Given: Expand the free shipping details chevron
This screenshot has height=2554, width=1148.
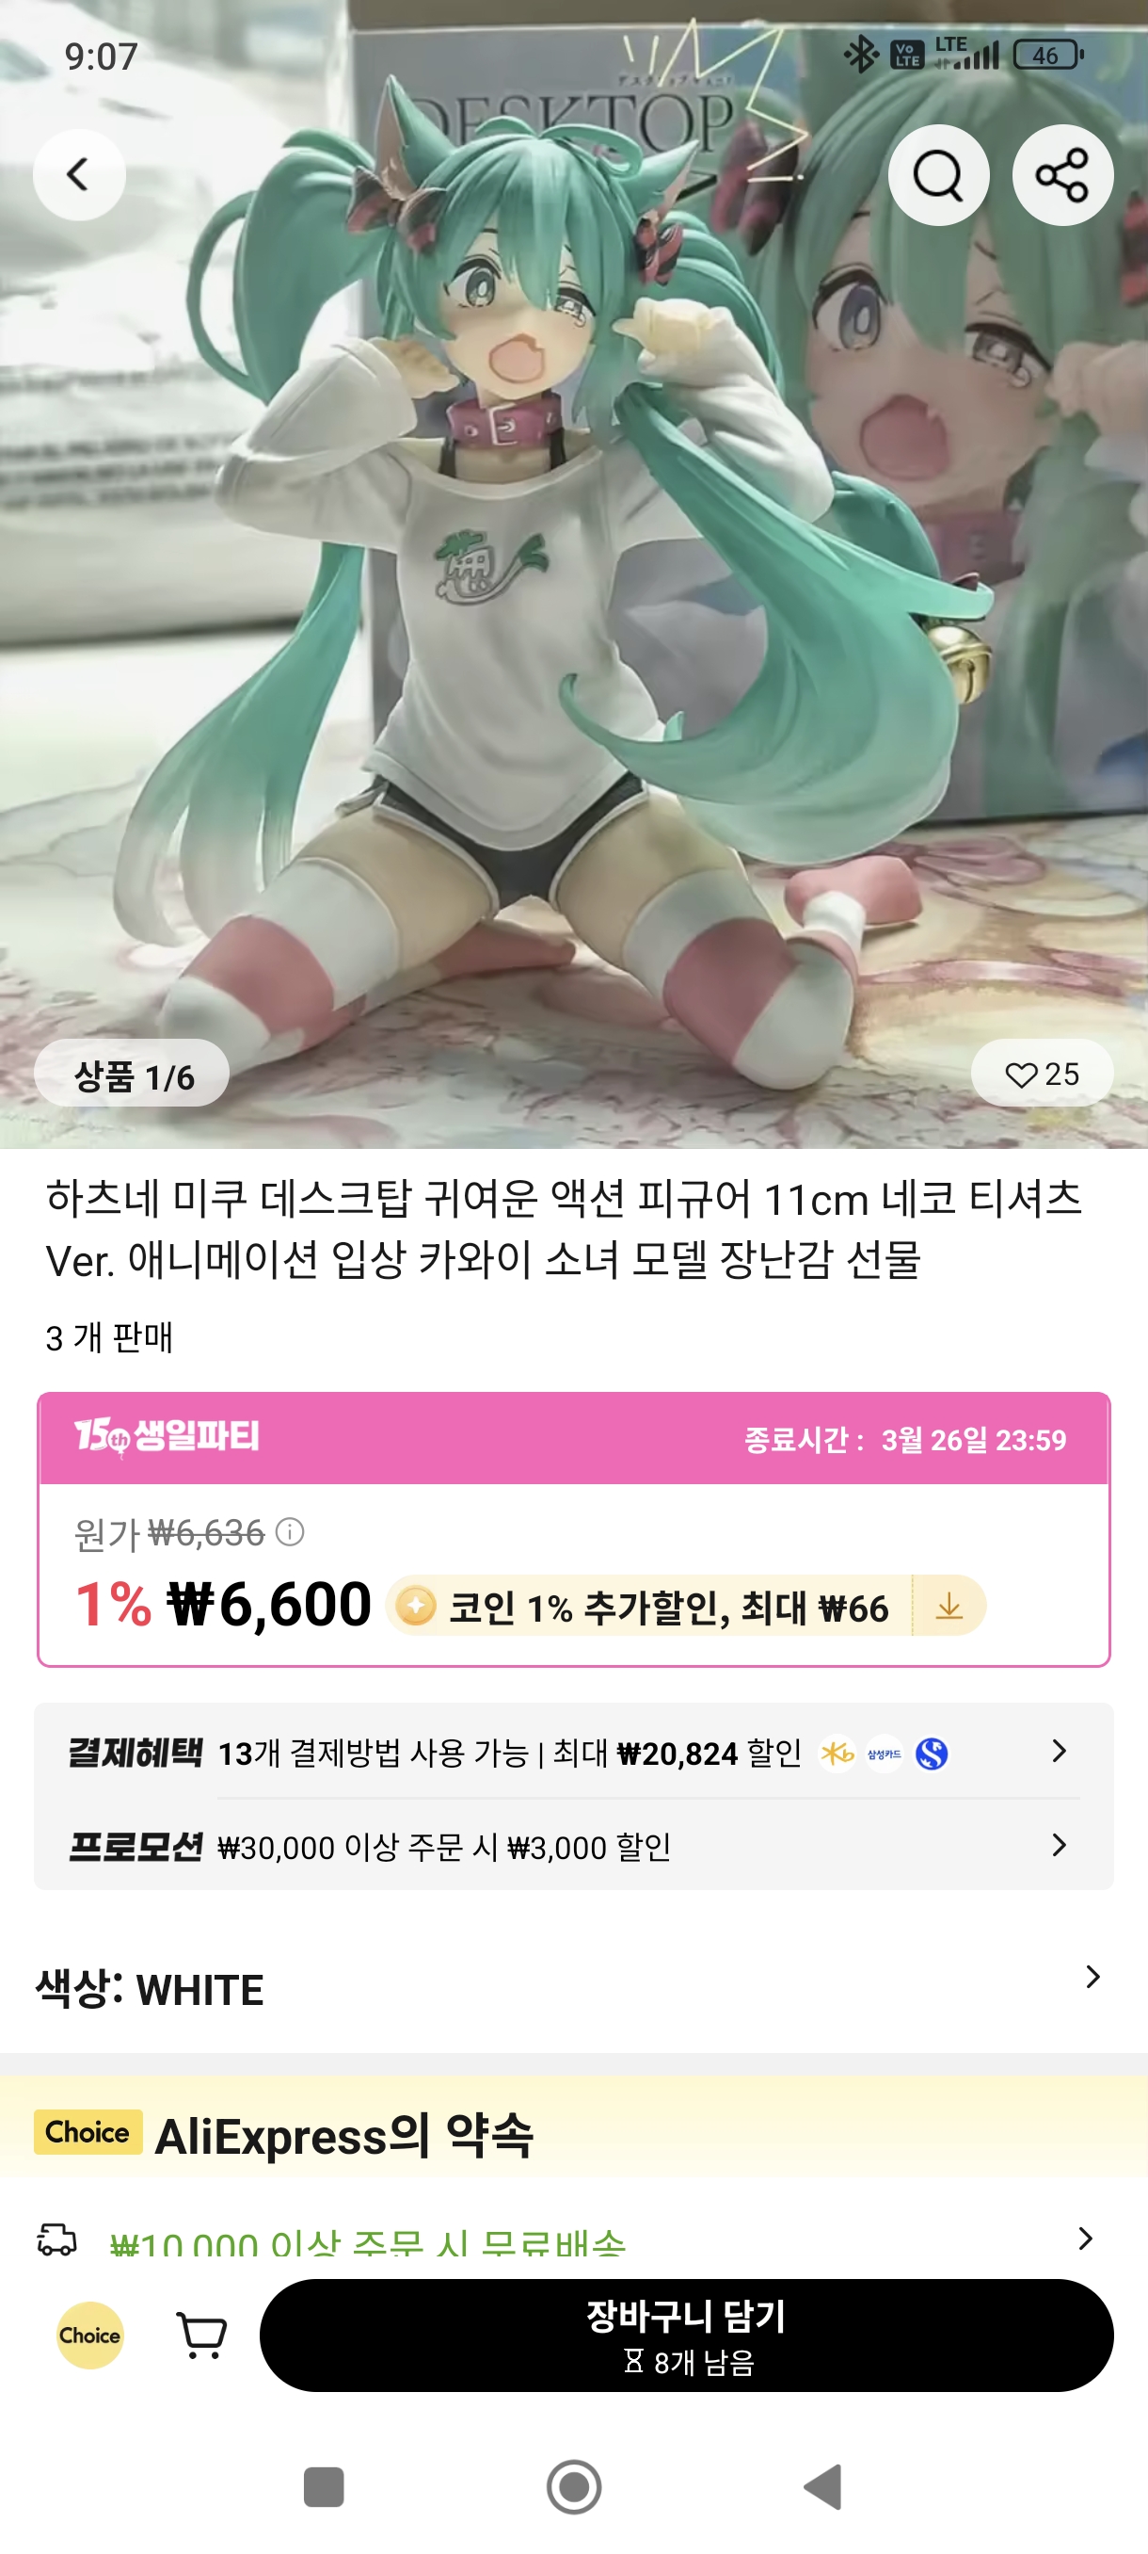Looking at the screenshot, I should [1086, 2238].
